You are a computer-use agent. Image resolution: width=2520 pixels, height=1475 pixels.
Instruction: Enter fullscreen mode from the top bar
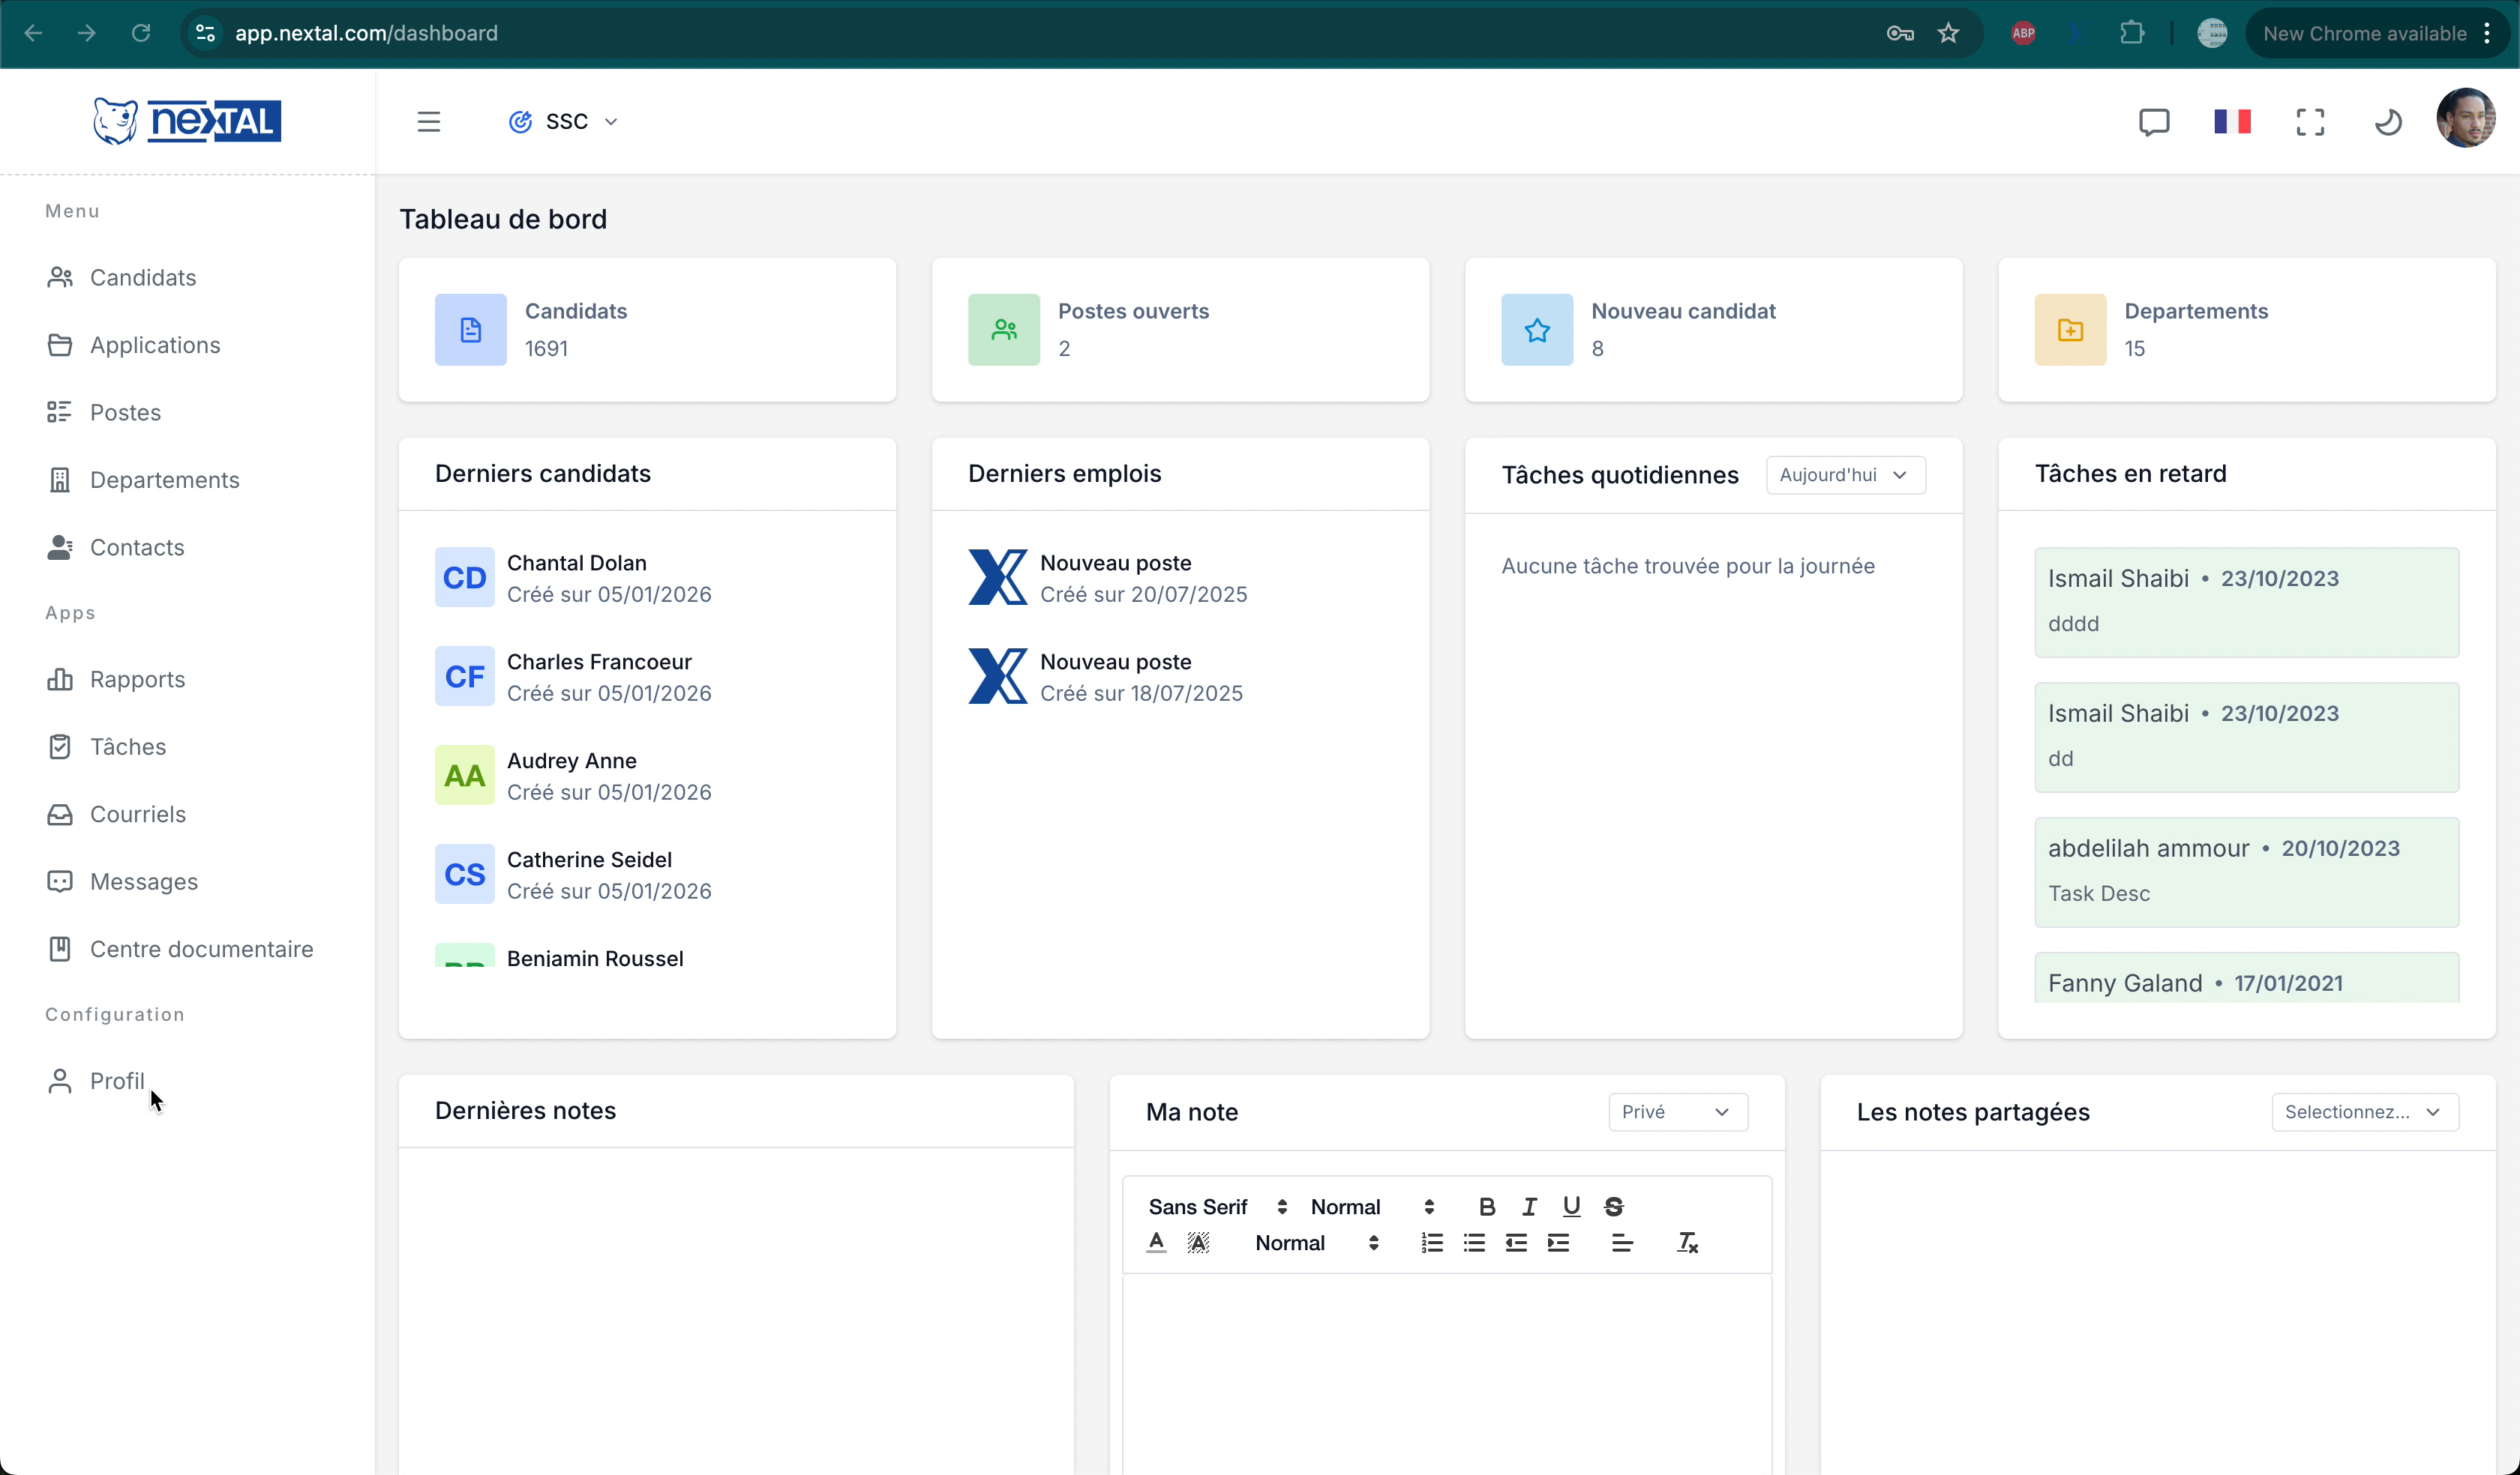2310,121
